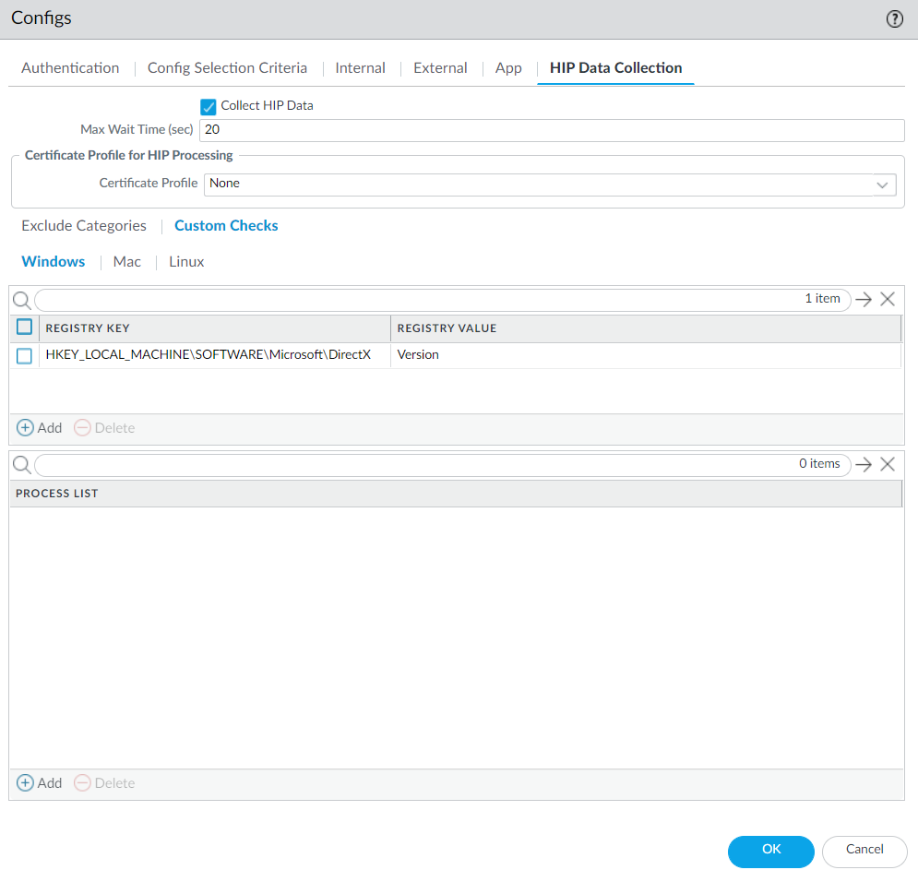Click the registry search arrow icon
Screen dimensions: 918x882
click(863, 299)
